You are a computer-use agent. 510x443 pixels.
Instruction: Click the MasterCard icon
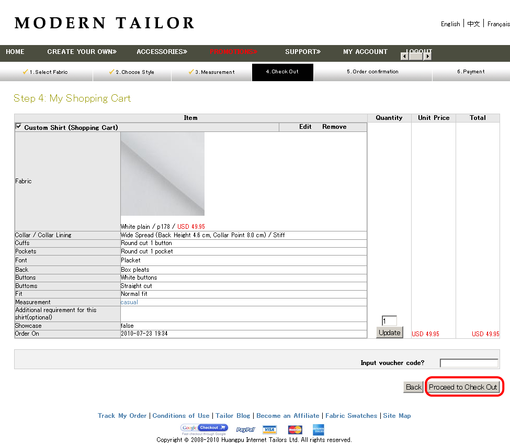(x=295, y=430)
